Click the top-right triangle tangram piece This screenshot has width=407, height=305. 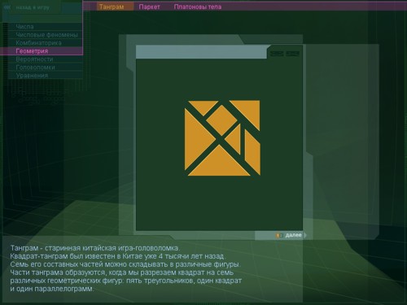coord(250,111)
